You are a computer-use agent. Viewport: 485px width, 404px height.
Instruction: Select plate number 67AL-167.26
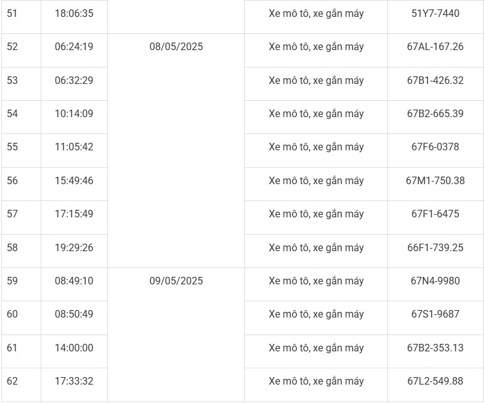coord(435,47)
